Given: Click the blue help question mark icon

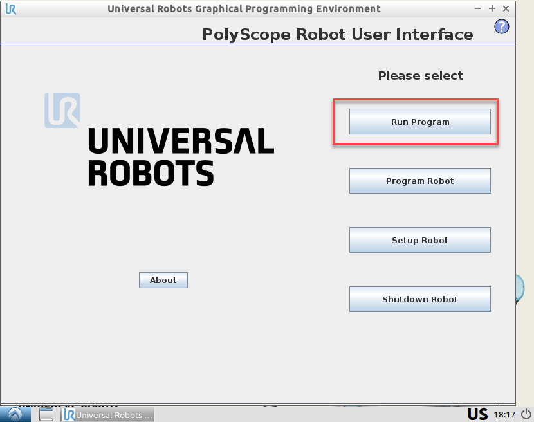Looking at the screenshot, I should (502, 26).
